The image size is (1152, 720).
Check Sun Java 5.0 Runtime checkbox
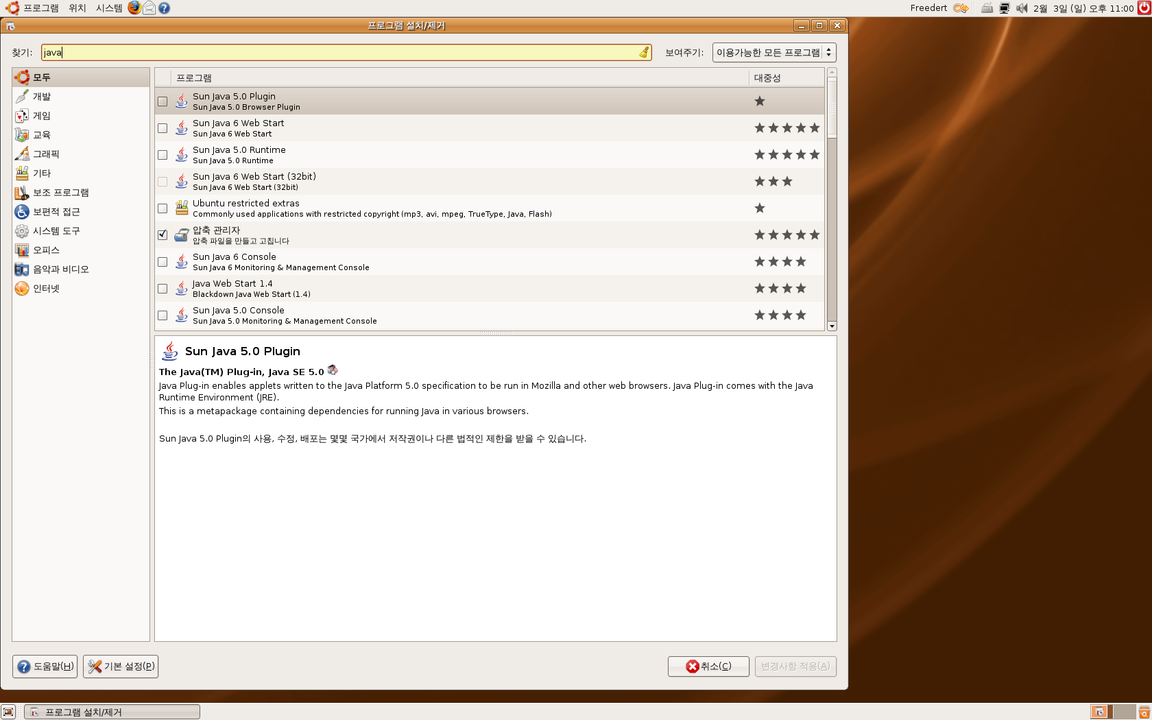(x=163, y=155)
